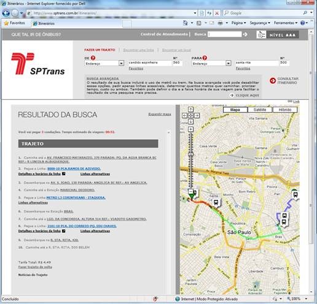Switch map to Mapa view

[235, 110]
